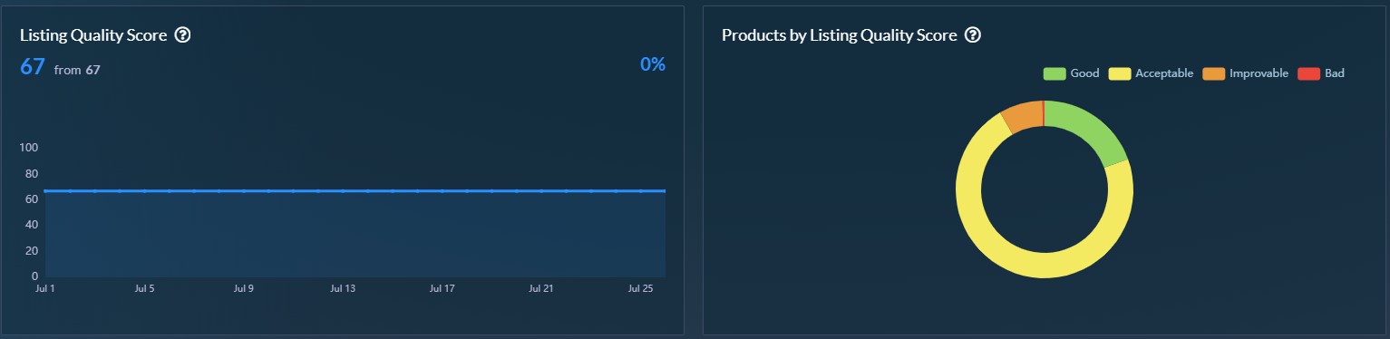Click the orange Improvable legend swatch
The image size is (1390, 339).
tap(1214, 73)
